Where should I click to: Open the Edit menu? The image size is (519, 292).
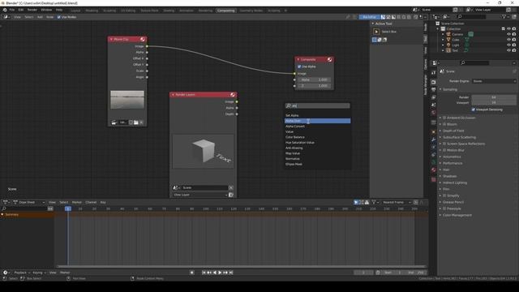click(21, 10)
